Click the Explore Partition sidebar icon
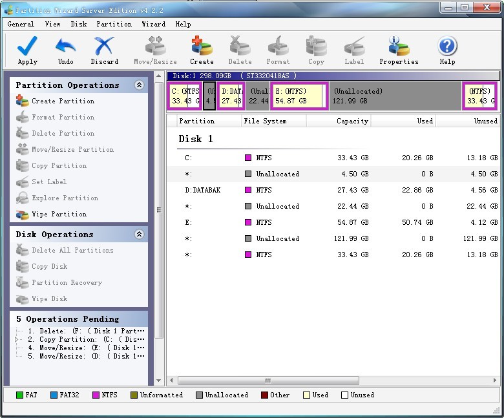 [22, 198]
